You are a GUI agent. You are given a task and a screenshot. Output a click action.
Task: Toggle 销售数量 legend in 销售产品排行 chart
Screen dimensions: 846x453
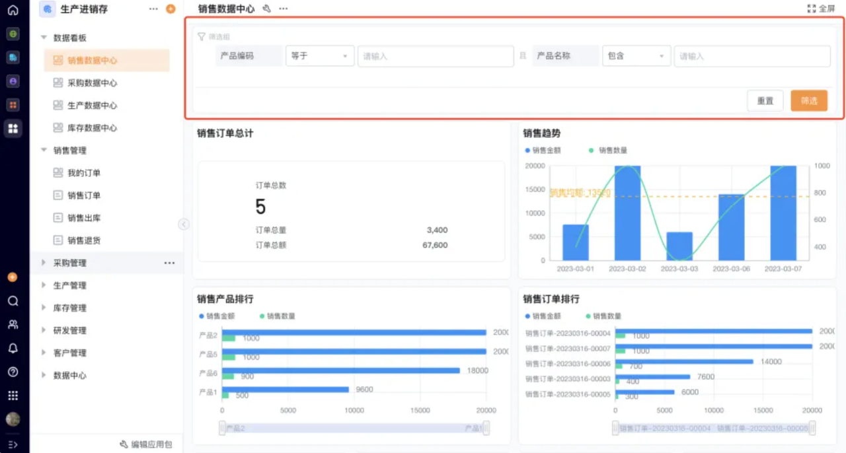pyautogui.click(x=276, y=316)
